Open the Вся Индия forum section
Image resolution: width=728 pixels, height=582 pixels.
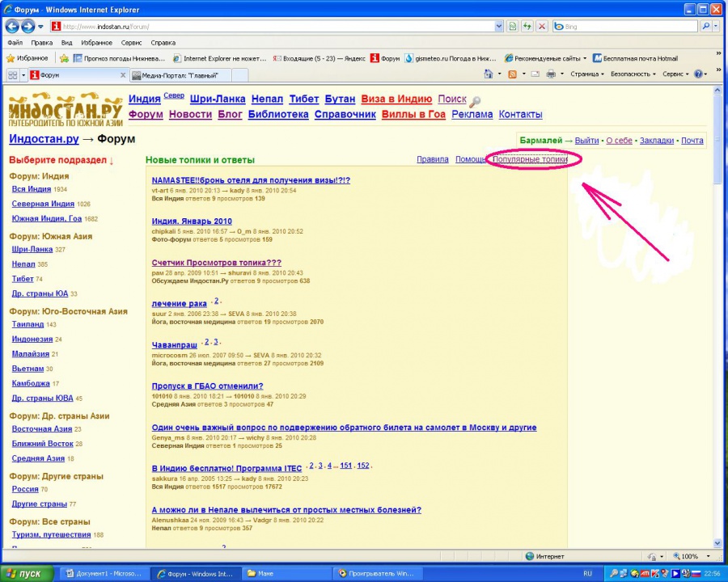pyautogui.click(x=32, y=189)
